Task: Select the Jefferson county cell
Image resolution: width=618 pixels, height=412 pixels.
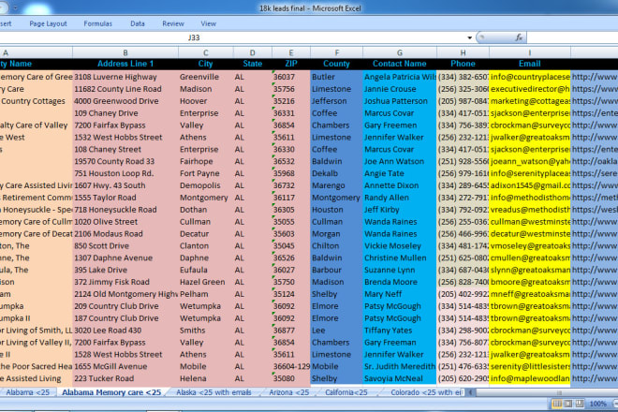Action: click(336, 101)
